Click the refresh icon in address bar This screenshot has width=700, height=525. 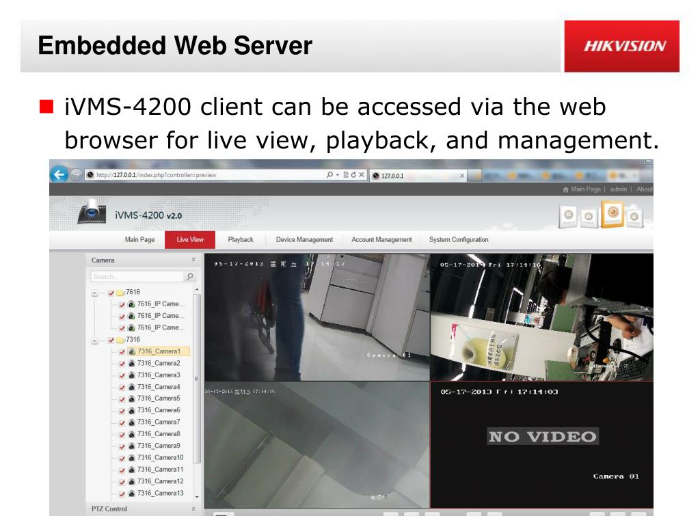point(353,175)
